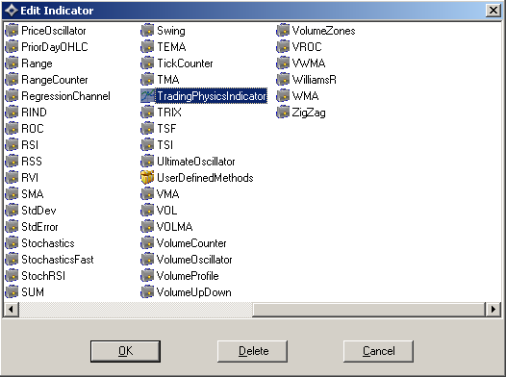Click the right scroll arrow of the list
Image resolution: width=506 pixels, height=377 pixels.
[493, 310]
